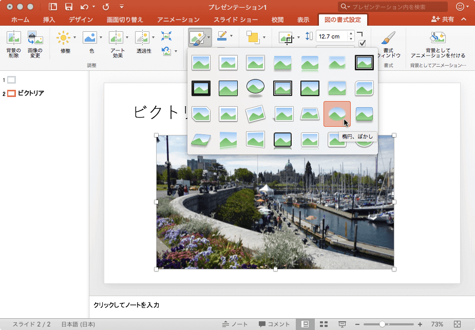475x330 pixels.
Task: Click the compress pictures icon
Action: point(166,35)
